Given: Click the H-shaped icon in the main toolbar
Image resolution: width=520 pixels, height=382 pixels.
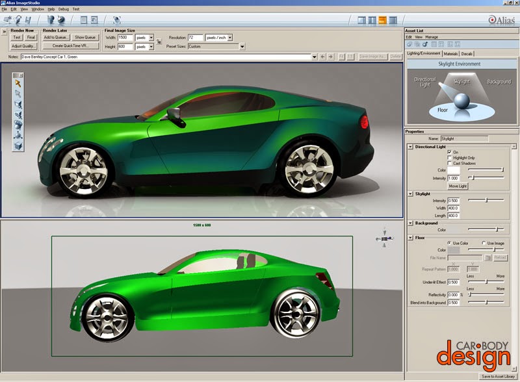Looking at the screenshot, I should click(28, 20).
